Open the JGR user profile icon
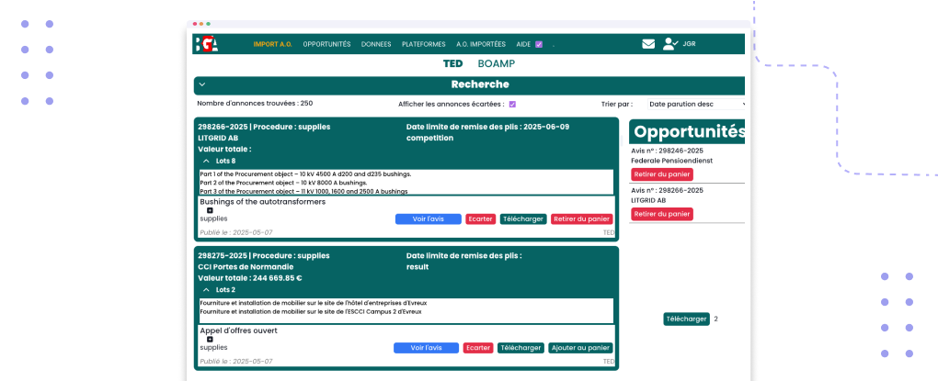Screen dimensions: 938x381 click(670, 43)
